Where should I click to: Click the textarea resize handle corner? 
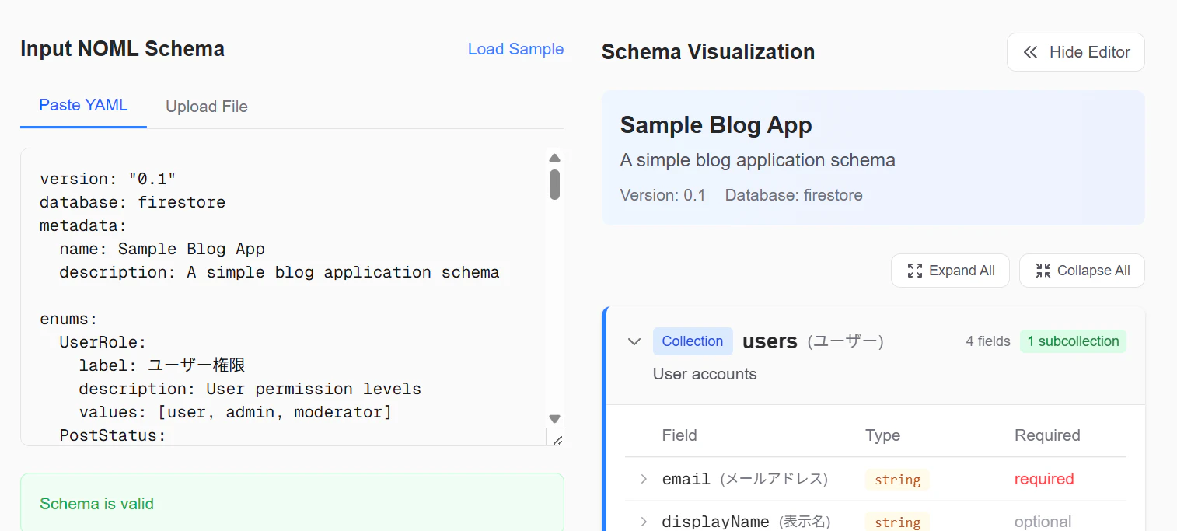pyautogui.click(x=556, y=438)
